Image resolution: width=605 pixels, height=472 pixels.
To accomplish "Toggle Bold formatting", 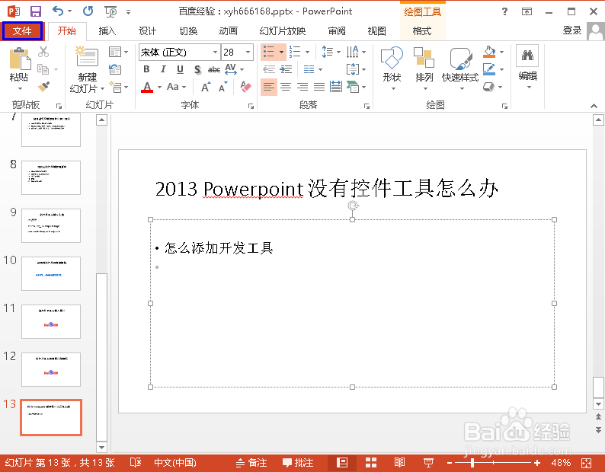I will 146,69.
